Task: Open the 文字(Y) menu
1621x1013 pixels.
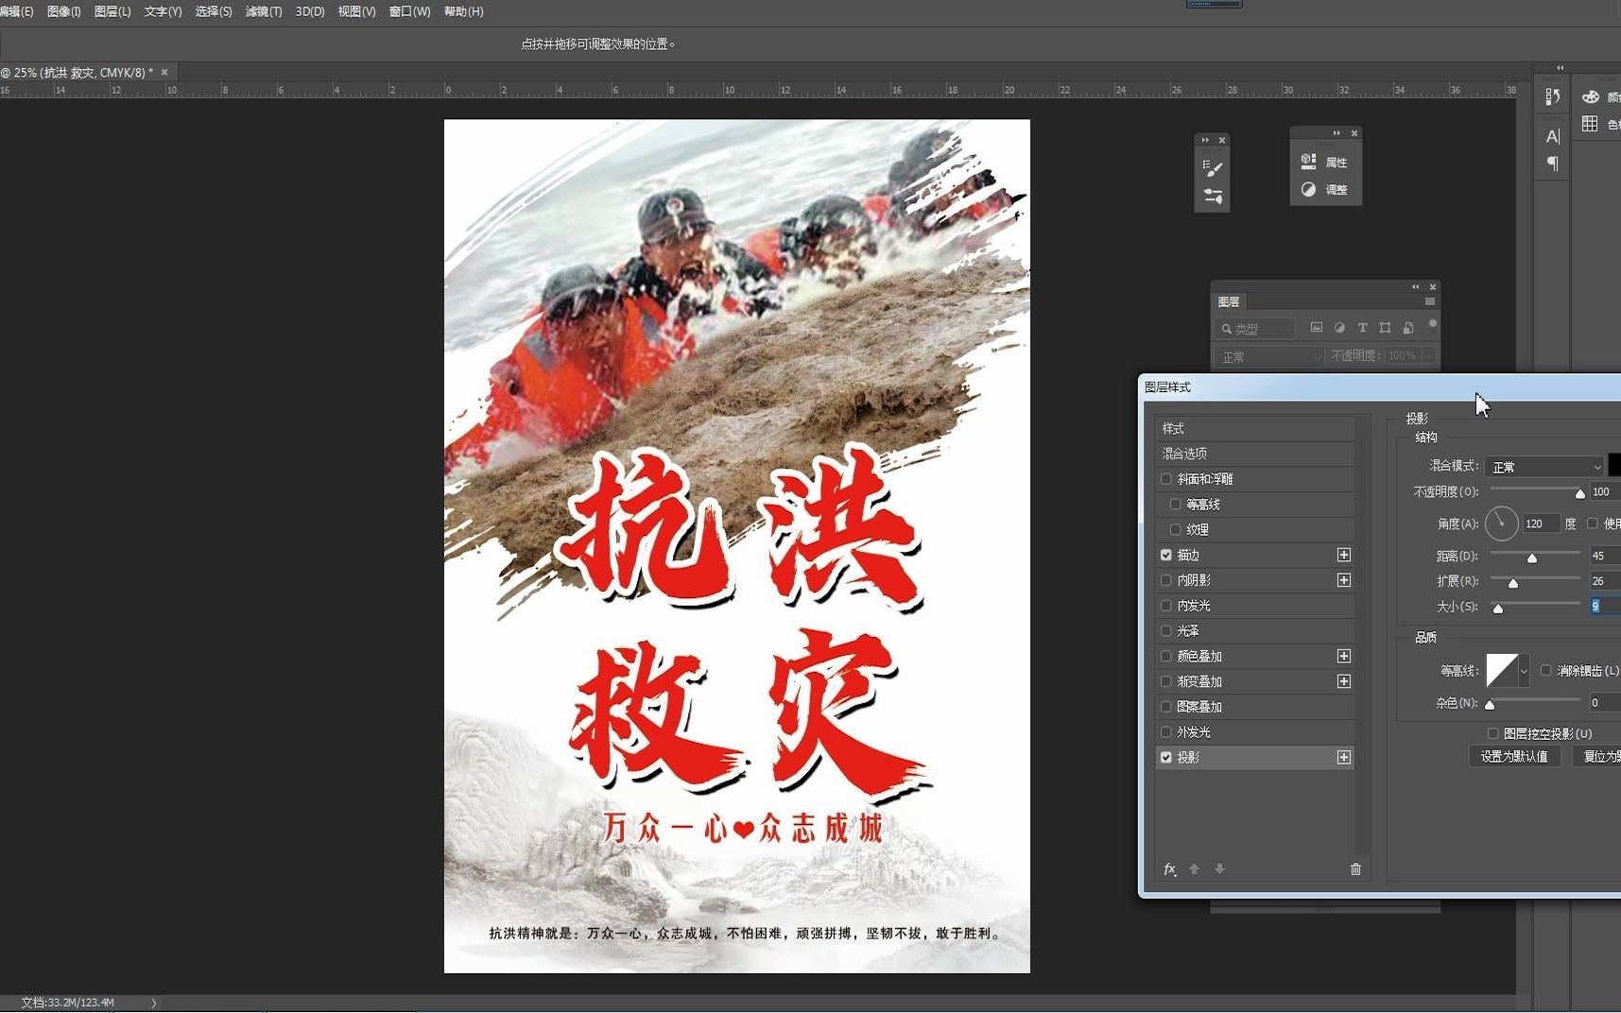Action: [163, 11]
